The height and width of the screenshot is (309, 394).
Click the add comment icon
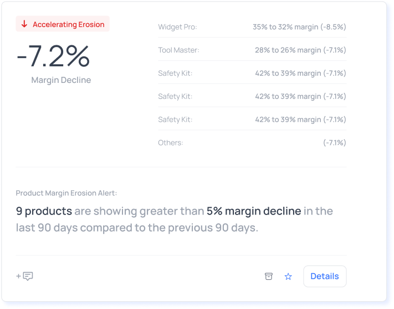coord(25,276)
